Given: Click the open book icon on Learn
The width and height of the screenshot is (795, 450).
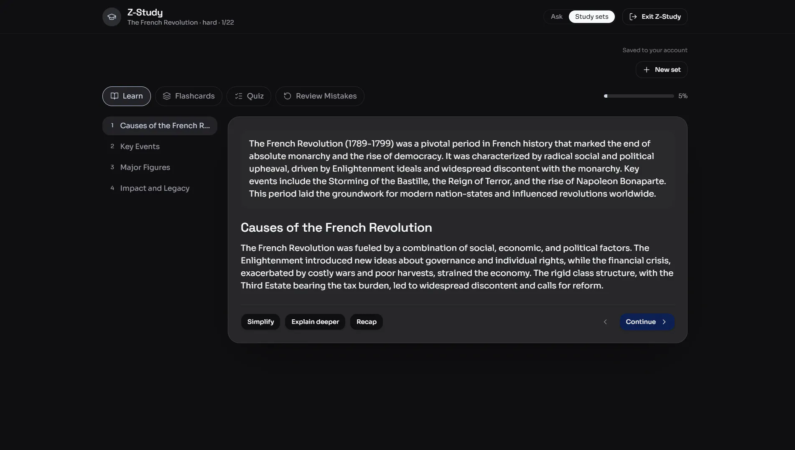Looking at the screenshot, I should [114, 96].
